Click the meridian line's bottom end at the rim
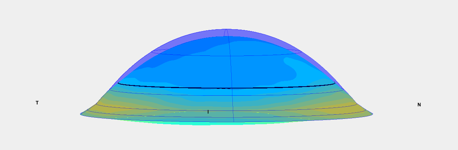The width and height of the screenshot is (458, 150). coord(234,122)
